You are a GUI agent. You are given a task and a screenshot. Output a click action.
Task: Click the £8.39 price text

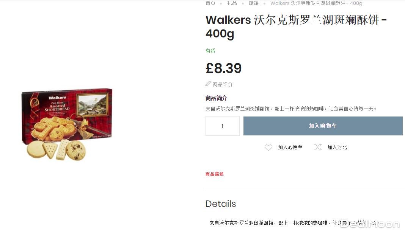point(223,68)
